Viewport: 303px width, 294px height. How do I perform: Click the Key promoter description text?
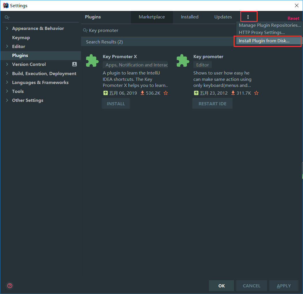click(222, 79)
